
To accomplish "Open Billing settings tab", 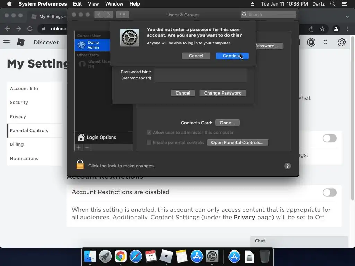I will click(35, 144).
